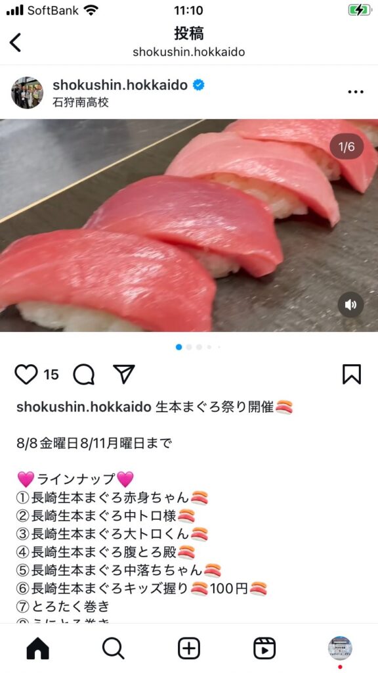Open comments with the speech bubble icon
The width and height of the screenshot is (378, 673).
coord(83,374)
